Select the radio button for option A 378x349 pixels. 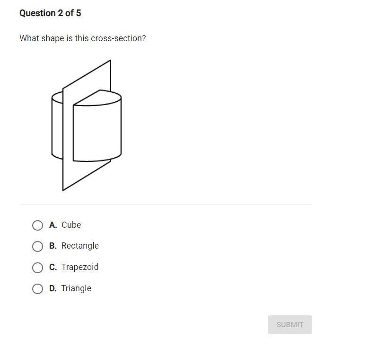(37, 225)
